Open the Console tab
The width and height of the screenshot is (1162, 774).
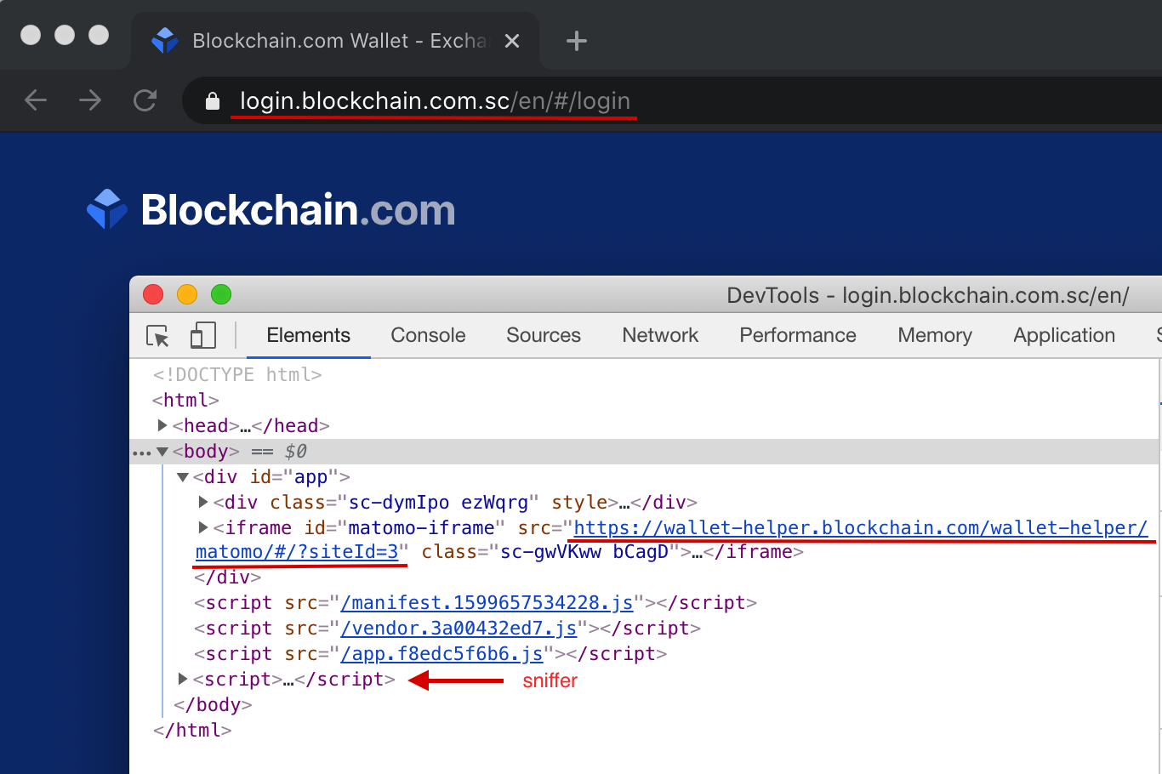(428, 335)
